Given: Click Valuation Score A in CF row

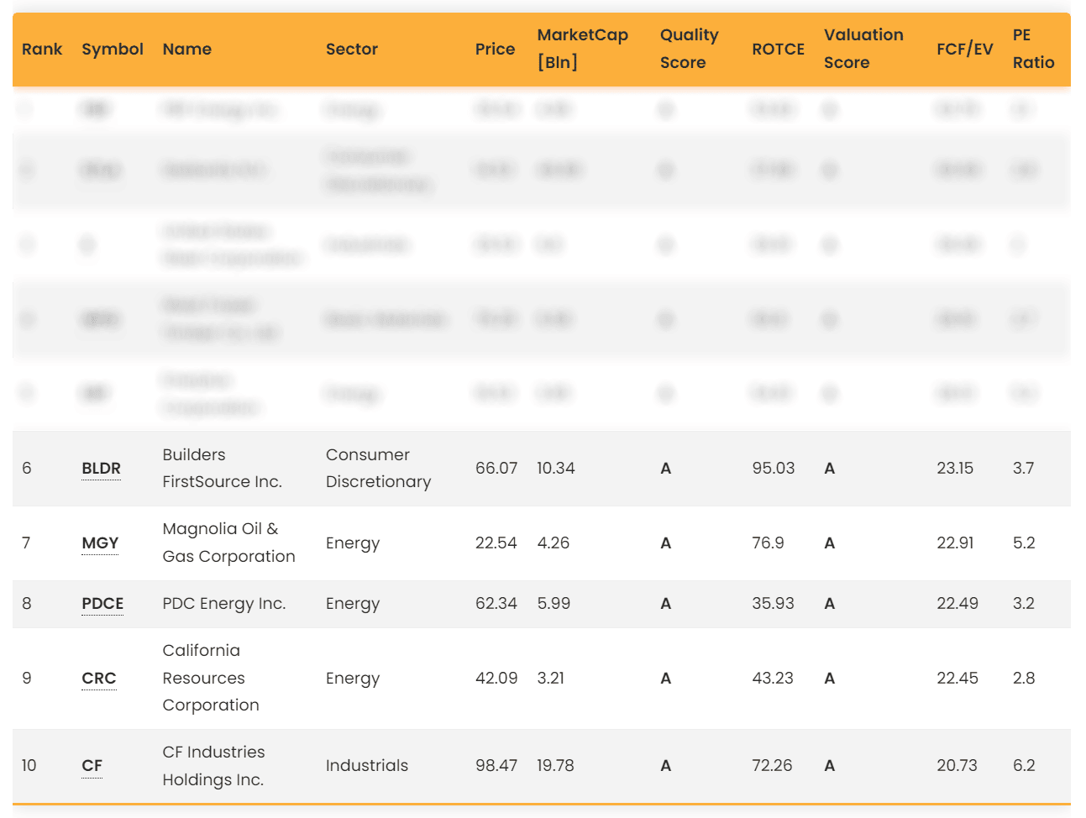Looking at the screenshot, I should click(830, 766).
